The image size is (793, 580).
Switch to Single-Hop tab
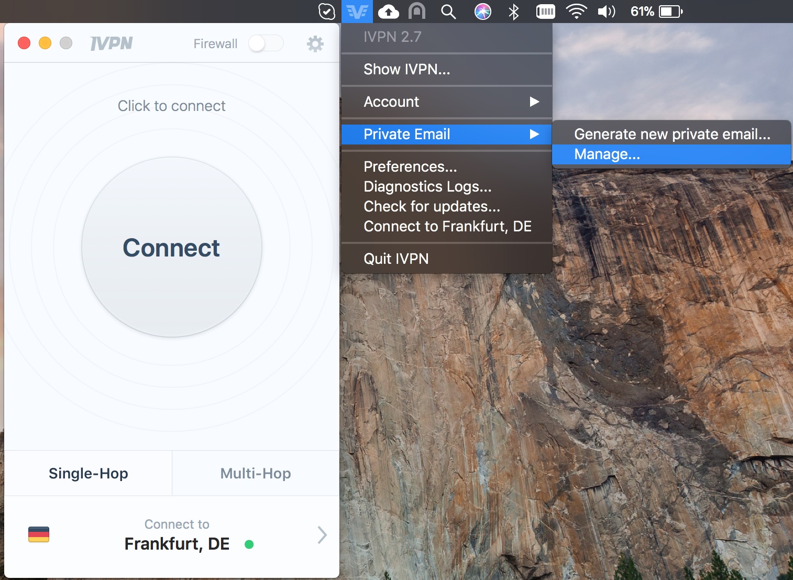coord(88,473)
